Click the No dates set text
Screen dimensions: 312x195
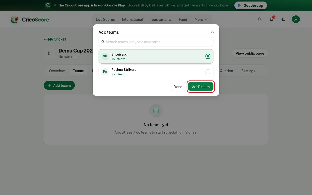point(69,57)
